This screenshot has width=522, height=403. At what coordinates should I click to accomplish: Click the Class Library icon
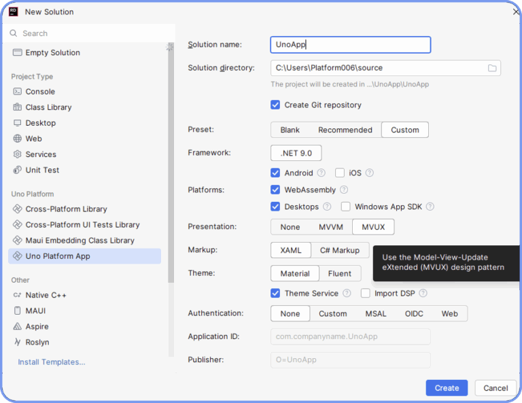pos(17,107)
